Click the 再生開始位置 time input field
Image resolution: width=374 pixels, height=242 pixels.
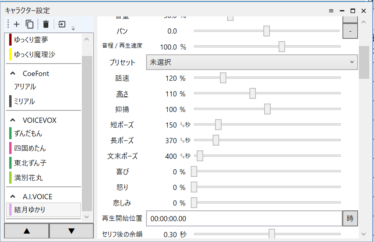point(243,219)
